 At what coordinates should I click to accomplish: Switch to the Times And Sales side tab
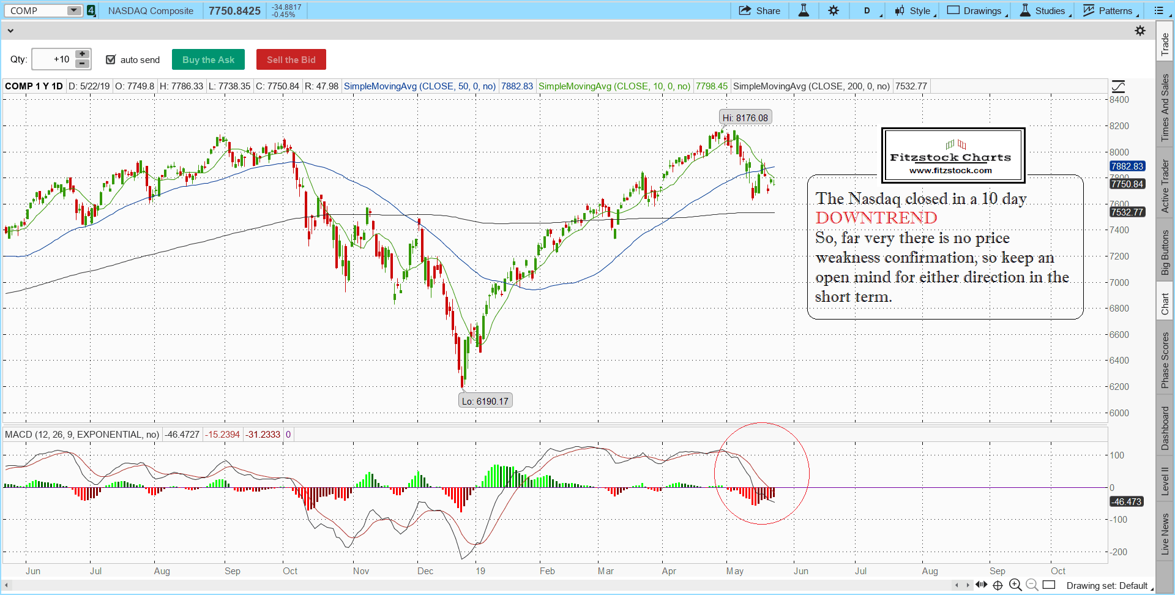[1165, 108]
